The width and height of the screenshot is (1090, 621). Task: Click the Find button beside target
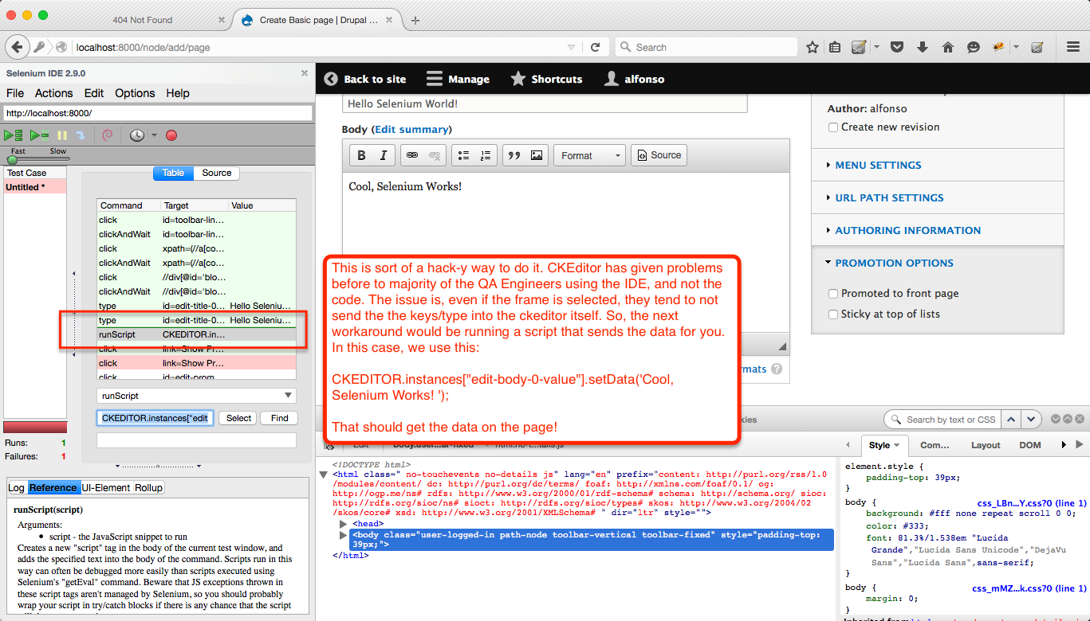pyautogui.click(x=280, y=418)
